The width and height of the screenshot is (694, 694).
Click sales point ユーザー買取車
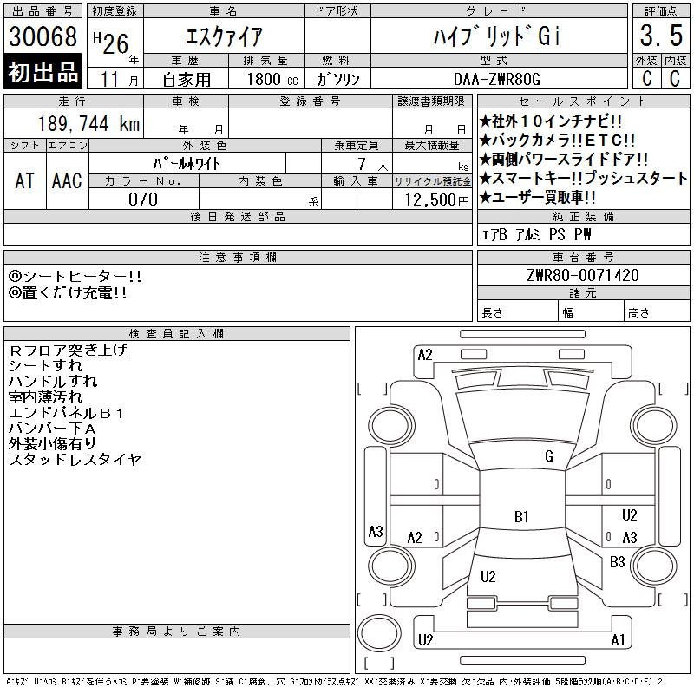pyautogui.click(x=538, y=197)
